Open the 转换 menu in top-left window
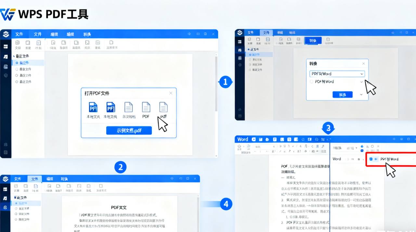This screenshot has height=232, width=416. tap(87, 34)
